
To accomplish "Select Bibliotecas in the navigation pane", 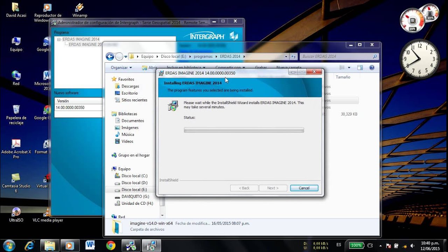I will 127,114.
